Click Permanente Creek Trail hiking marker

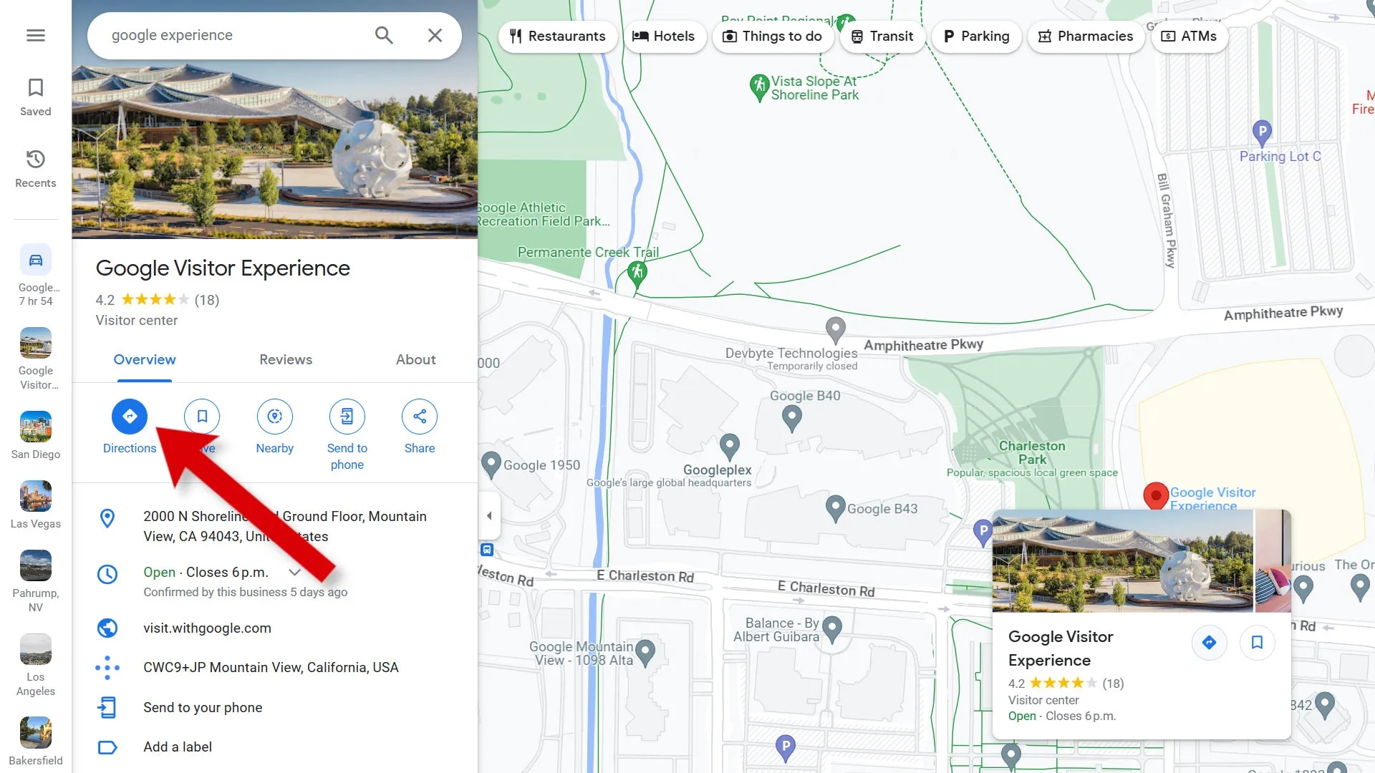pyautogui.click(x=637, y=273)
